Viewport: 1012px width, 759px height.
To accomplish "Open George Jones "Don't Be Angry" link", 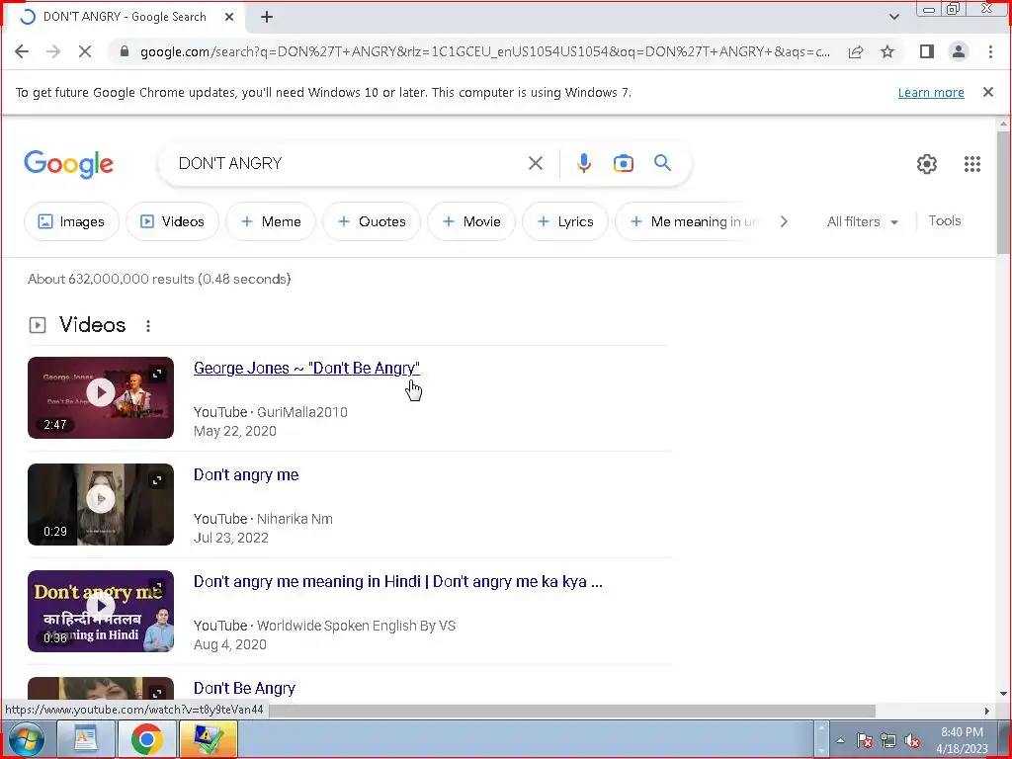I will coord(306,368).
